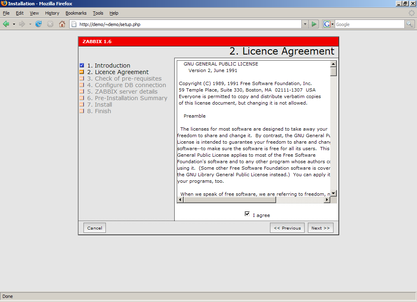
Task: Click the step icon beside Finish
Action: (x=81, y=111)
